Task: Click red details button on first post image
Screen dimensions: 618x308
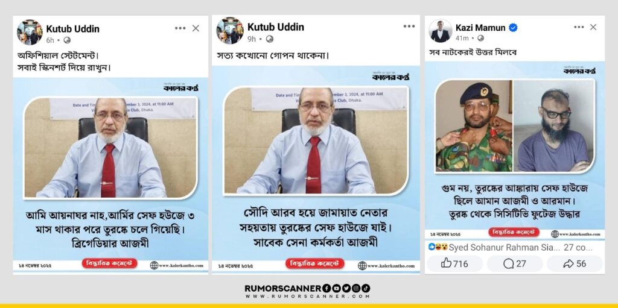Action: click(x=110, y=263)
